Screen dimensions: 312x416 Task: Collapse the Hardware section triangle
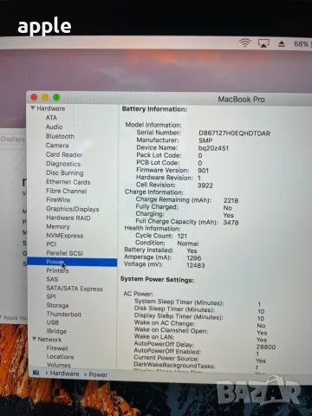(33, 107)
